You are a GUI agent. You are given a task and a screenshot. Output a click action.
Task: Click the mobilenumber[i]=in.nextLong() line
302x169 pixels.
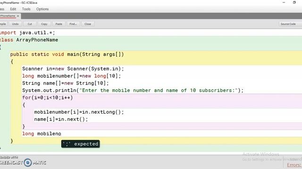click(x=79, y=112)
